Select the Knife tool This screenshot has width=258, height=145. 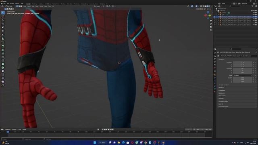(3, 61)
